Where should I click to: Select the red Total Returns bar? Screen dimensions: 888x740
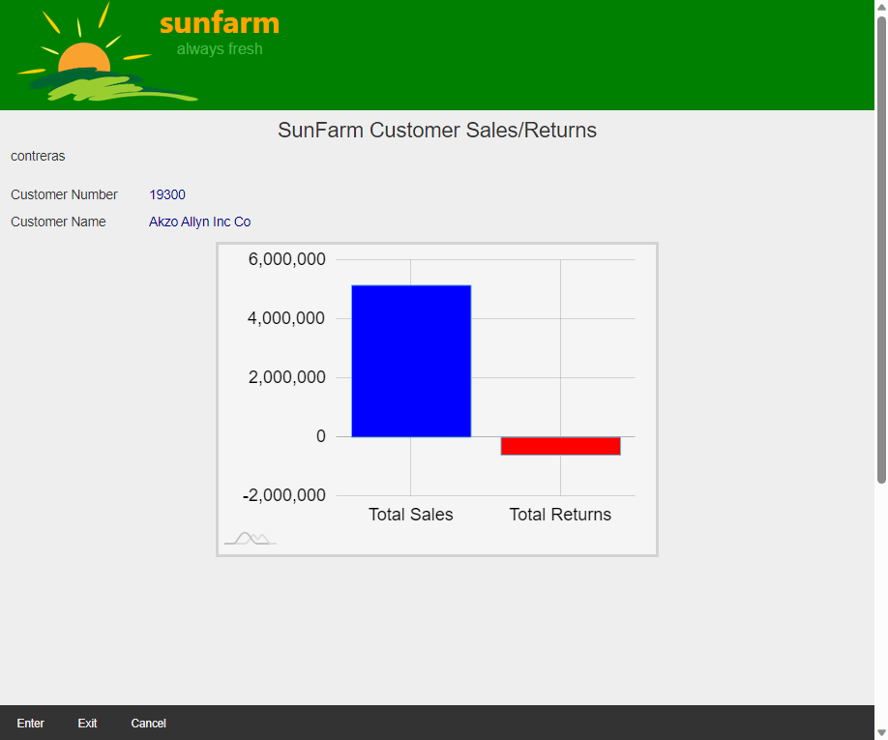(x=559, y=445)
